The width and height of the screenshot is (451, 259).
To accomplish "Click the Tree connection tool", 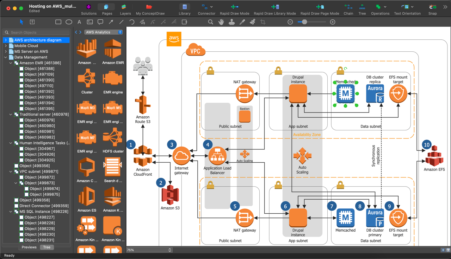I will coord(362,9).
